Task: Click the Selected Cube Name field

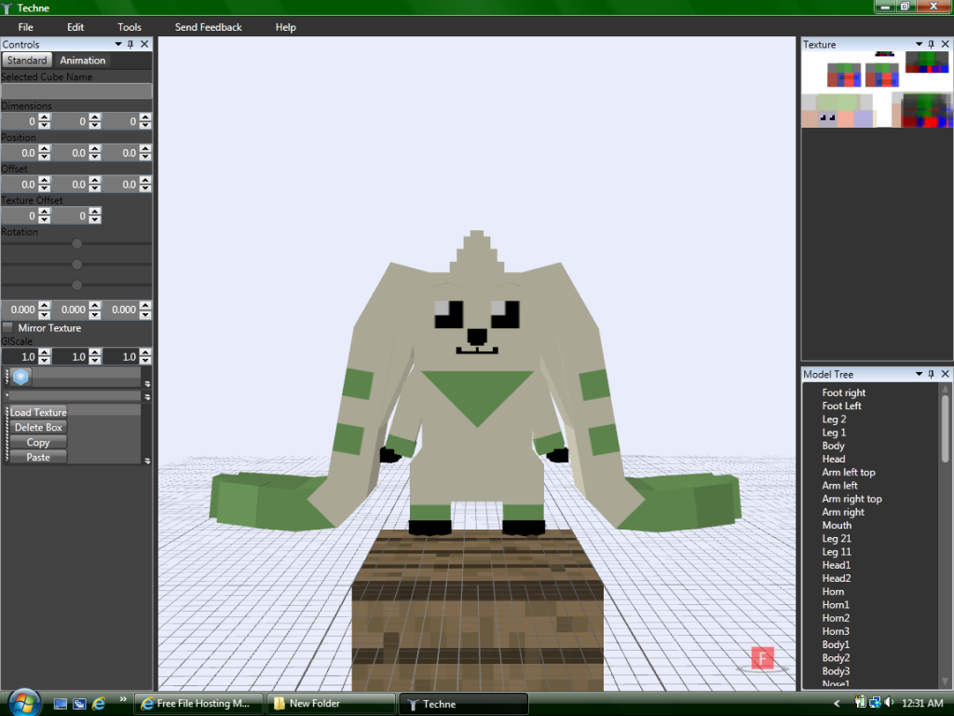Action: [76, 90]
